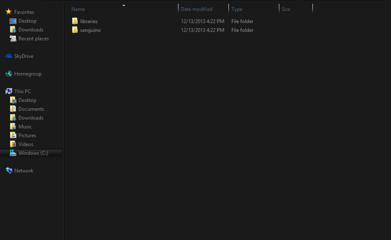
Task: Open Recent places label
Action: coord(34,39)
